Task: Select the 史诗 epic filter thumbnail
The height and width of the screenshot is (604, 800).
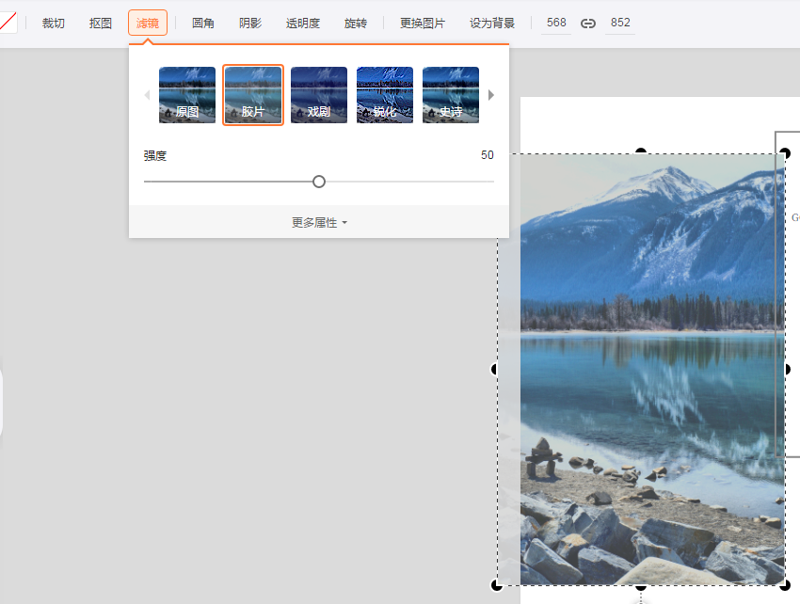Action: tap(451, 95)
